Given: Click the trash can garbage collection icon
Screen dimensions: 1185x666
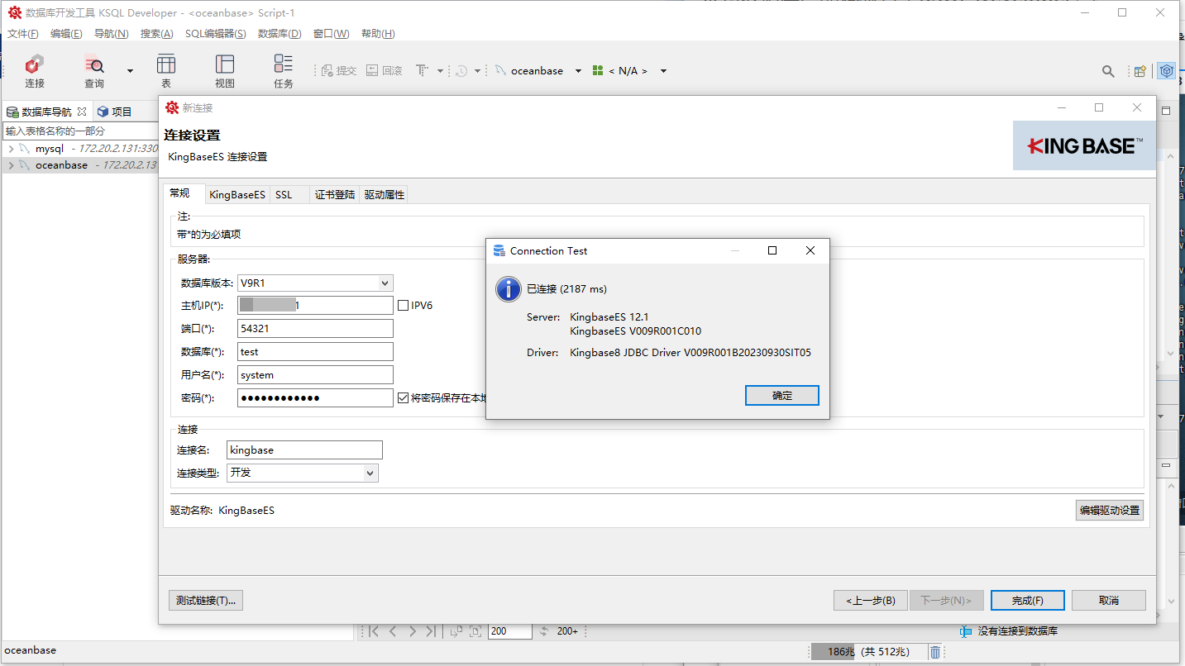Looking at the screenshot, I should click(934, 652).
